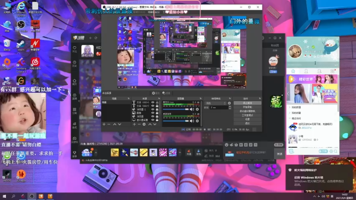Select contacts tab in chat app
This screenshot has height=200, width=356.
click(306, 71)
